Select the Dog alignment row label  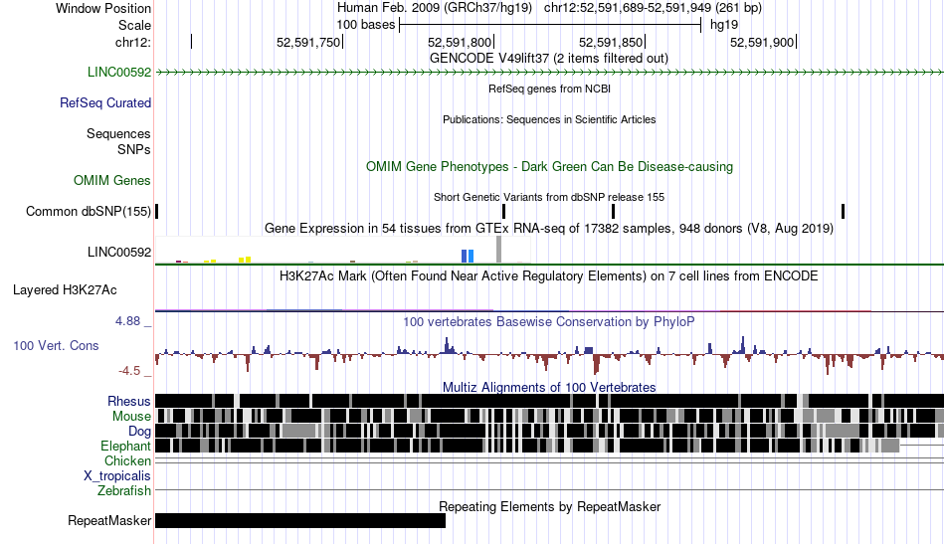tap(139, 432)
